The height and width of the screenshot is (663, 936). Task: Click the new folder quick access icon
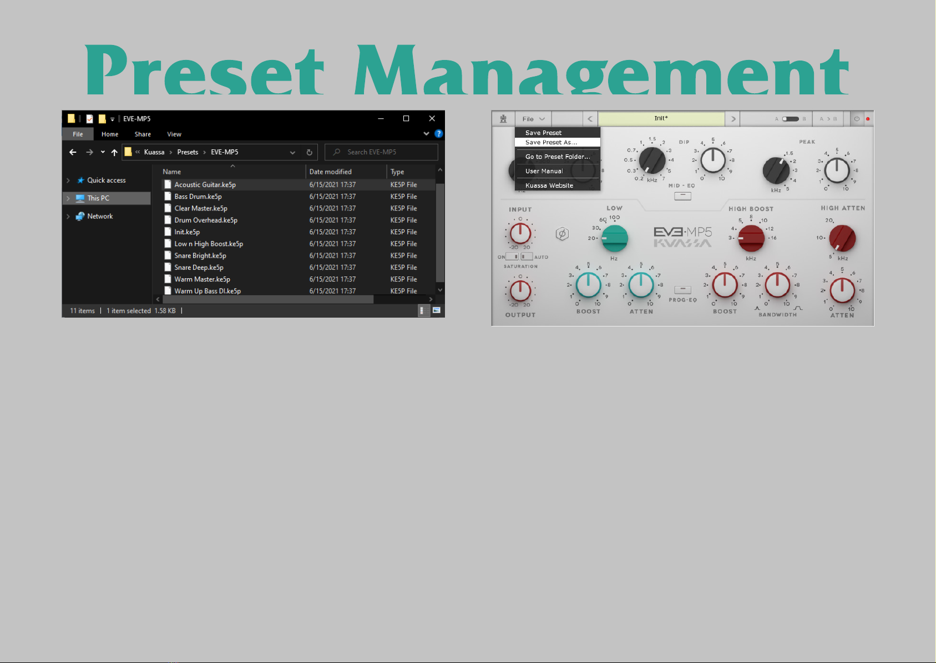tap(102, 119)
